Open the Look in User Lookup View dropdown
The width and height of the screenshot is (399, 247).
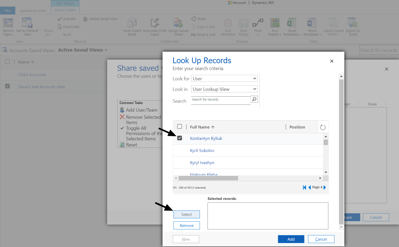coord(224,89)
